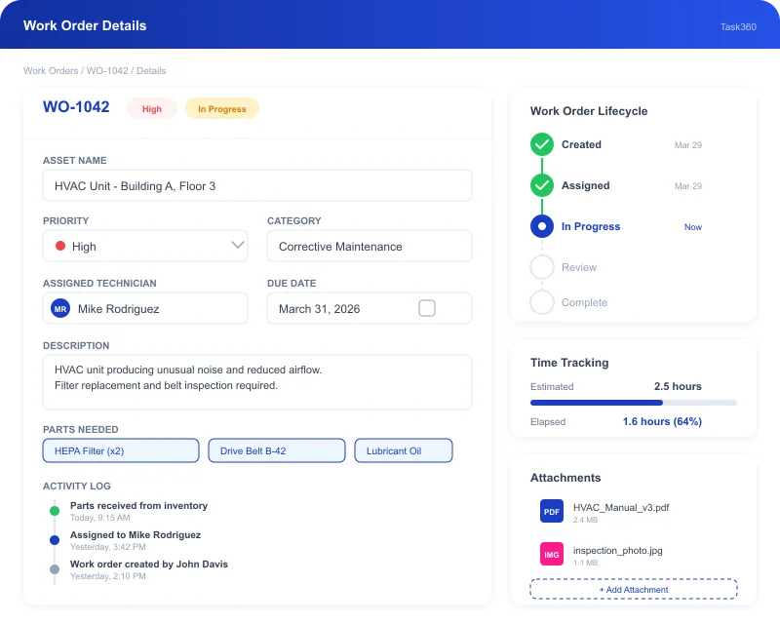Click the In Progress status badge

tap(222, 109)
